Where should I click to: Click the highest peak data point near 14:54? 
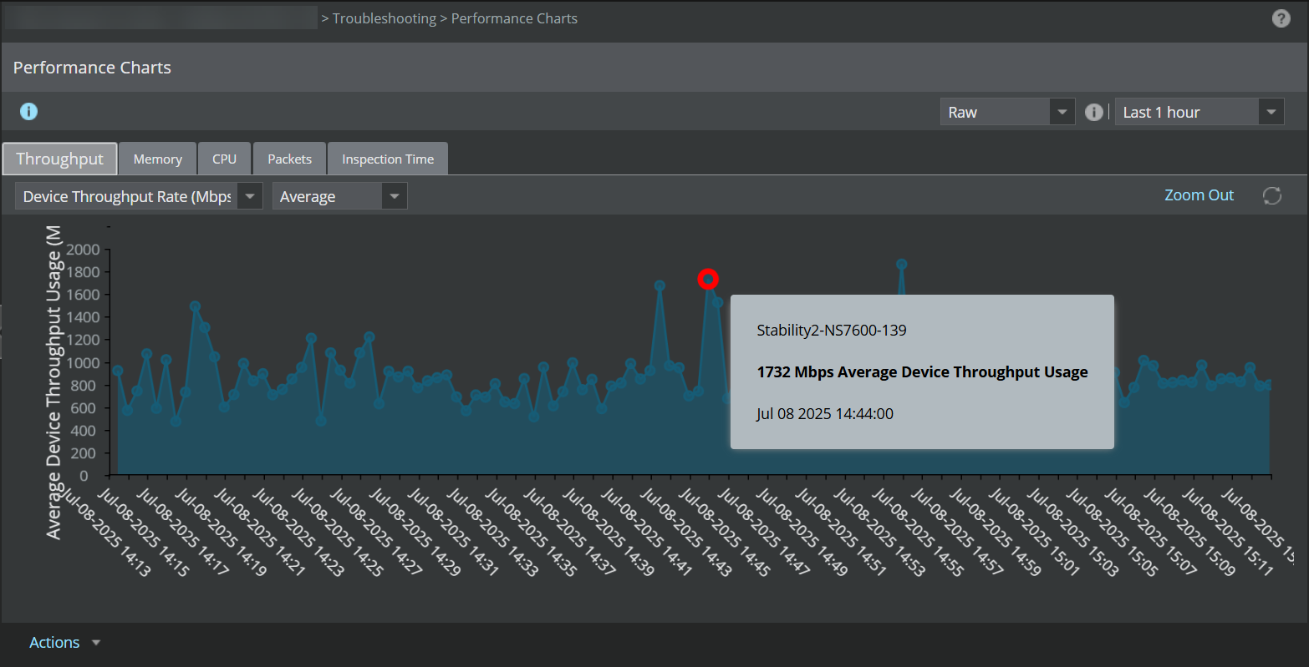(x=901, y=264)
